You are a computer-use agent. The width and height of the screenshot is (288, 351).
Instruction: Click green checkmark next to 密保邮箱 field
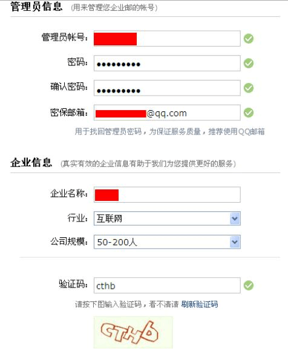click(249, 113)
